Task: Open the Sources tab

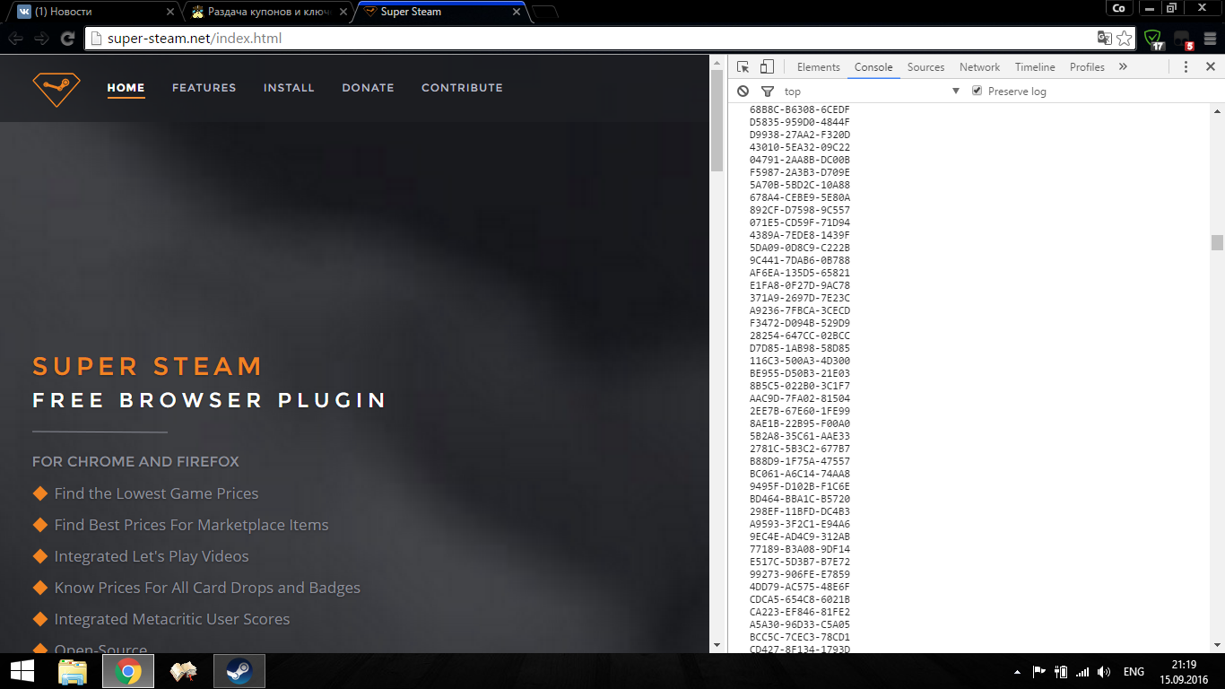Action: pyautogui.click(x=926, y=67)
